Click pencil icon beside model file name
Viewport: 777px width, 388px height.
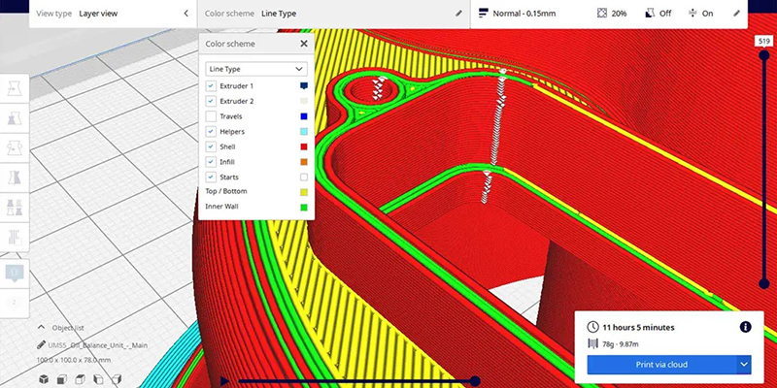point(40,345)
